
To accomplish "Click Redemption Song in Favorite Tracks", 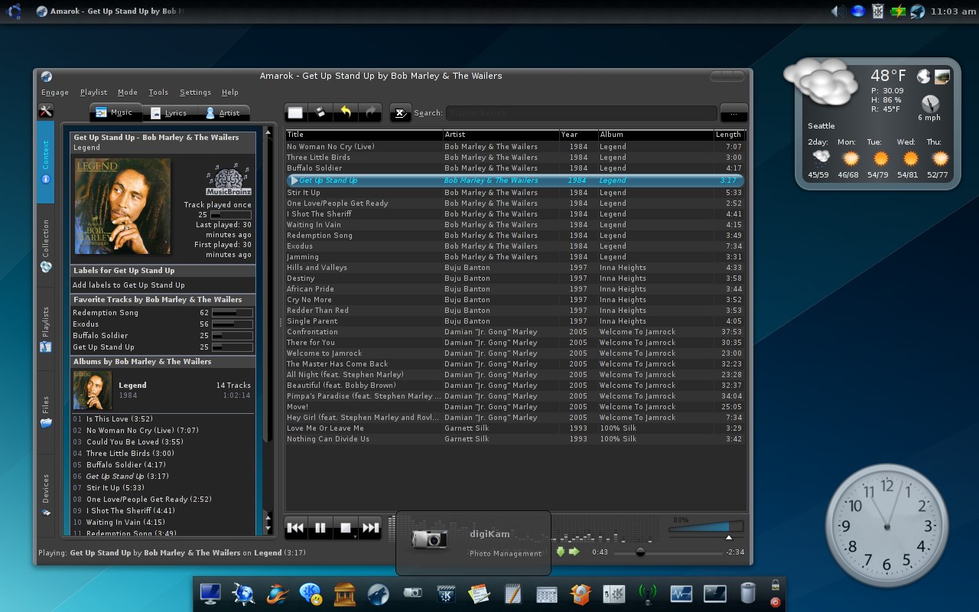I will (106, 313).
